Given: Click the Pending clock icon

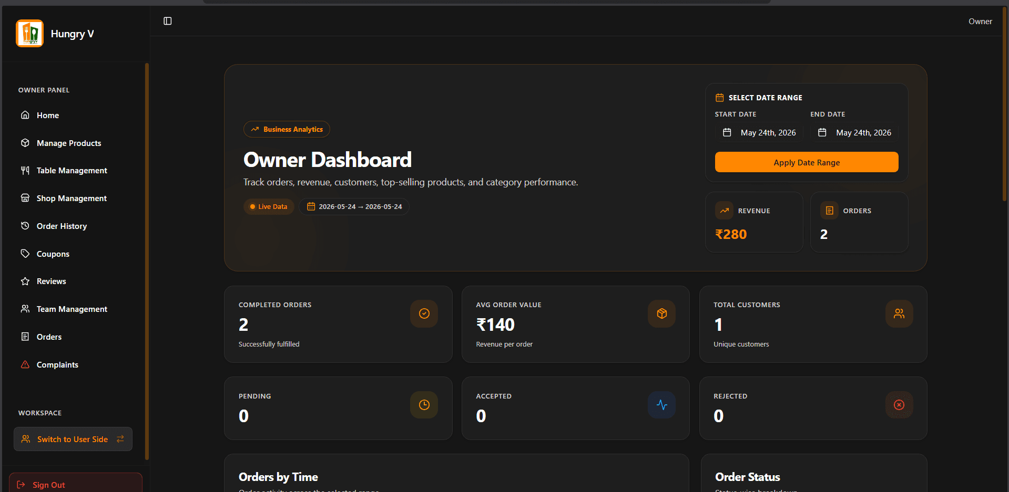Looking at the screenshot, I should [424, 405].
